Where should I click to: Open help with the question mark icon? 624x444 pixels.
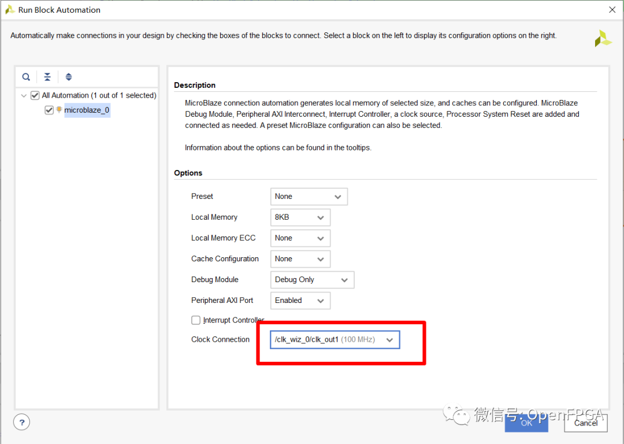pyautogui.click(x=22, y=422)
